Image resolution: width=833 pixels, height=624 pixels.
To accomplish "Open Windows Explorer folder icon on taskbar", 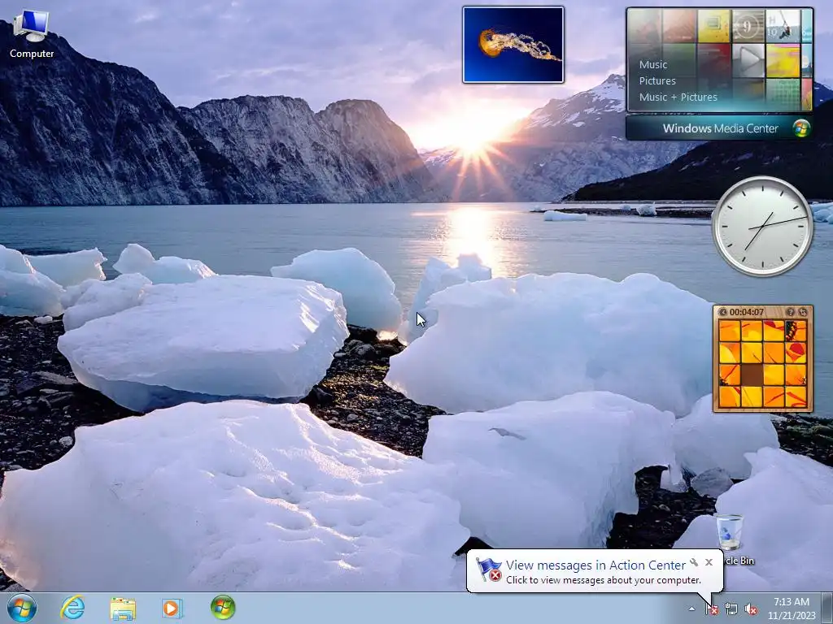I will pyautogui.click(x=123, y=608).
